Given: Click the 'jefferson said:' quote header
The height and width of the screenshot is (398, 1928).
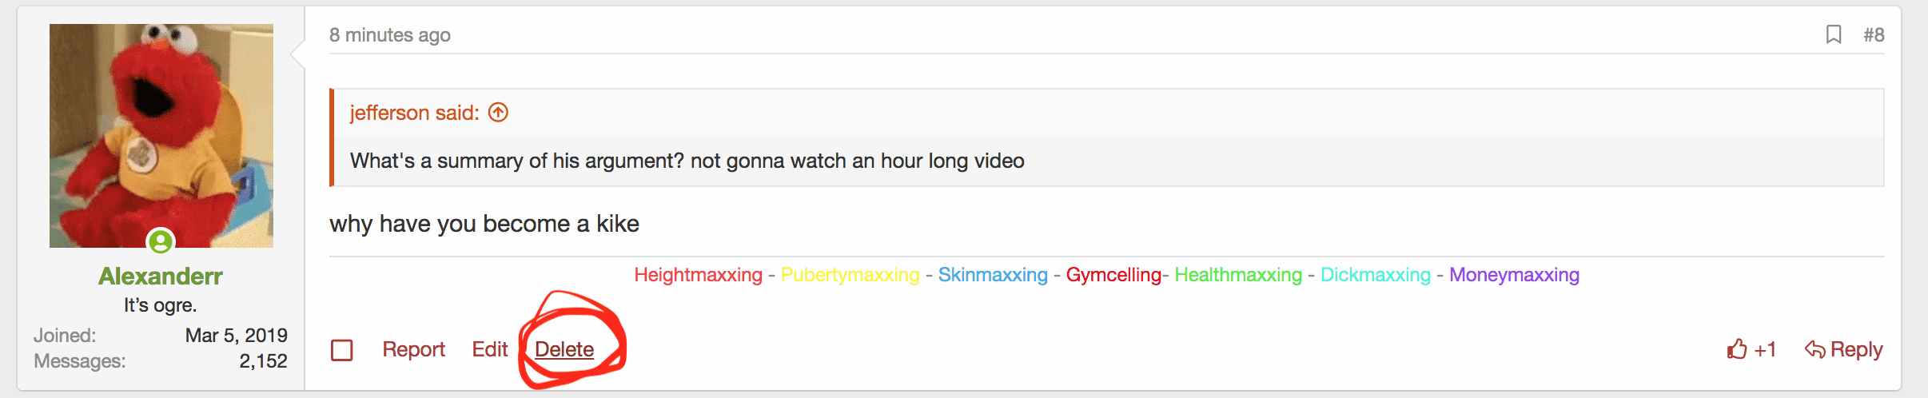Looking at the screenshot, I should coord(414,113).
